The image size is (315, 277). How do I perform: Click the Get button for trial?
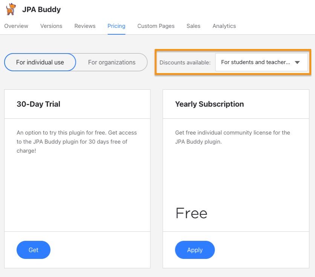34,250
